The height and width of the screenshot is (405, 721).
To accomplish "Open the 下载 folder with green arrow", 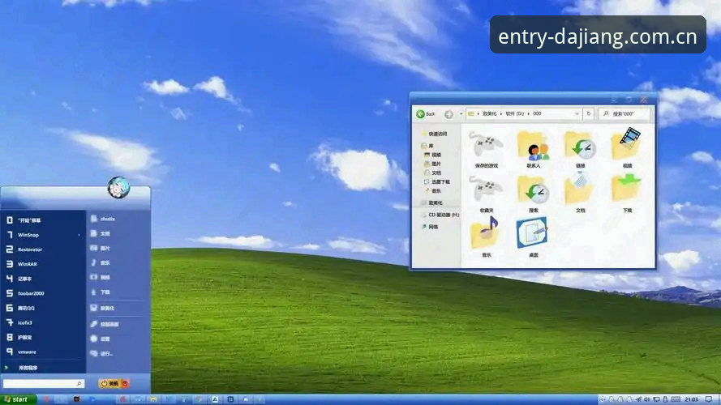I will click(627, 194).
